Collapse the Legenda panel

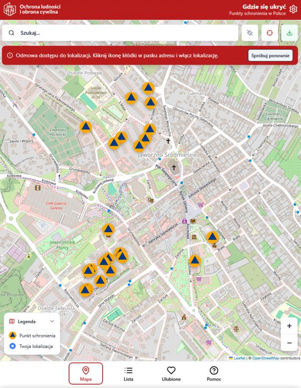tap(52, 321)
